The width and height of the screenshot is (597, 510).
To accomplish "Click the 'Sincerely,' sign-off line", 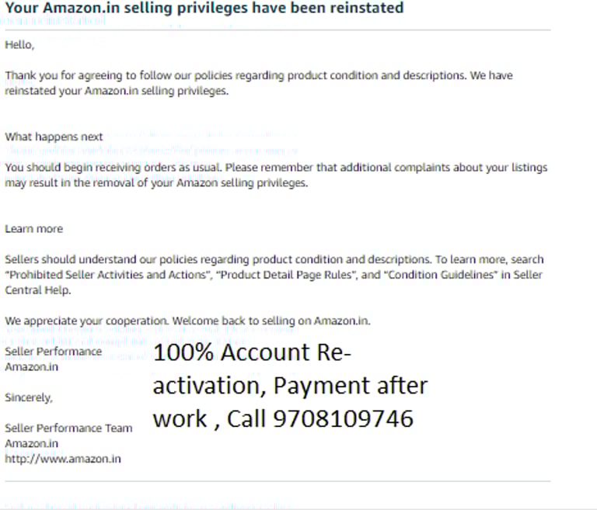I will click(29, 397).
